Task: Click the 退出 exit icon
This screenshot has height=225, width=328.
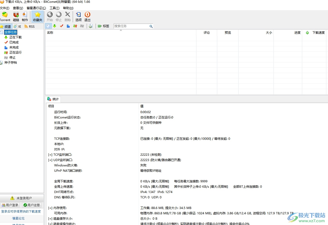Action: 87,17
